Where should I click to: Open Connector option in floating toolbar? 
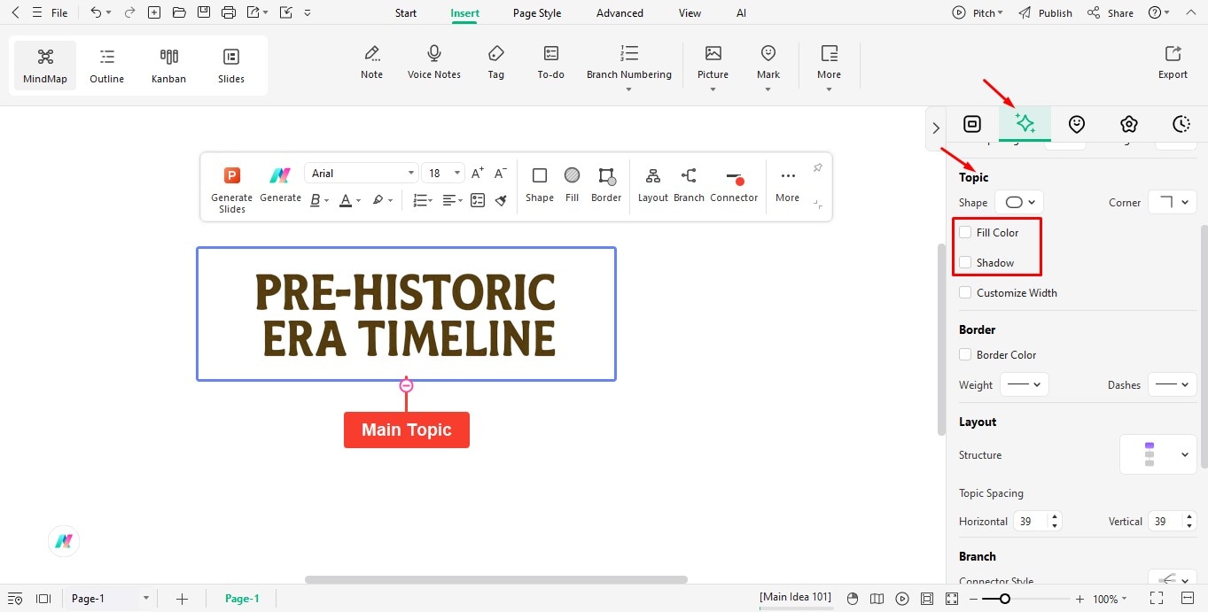(x=734, y=184)
